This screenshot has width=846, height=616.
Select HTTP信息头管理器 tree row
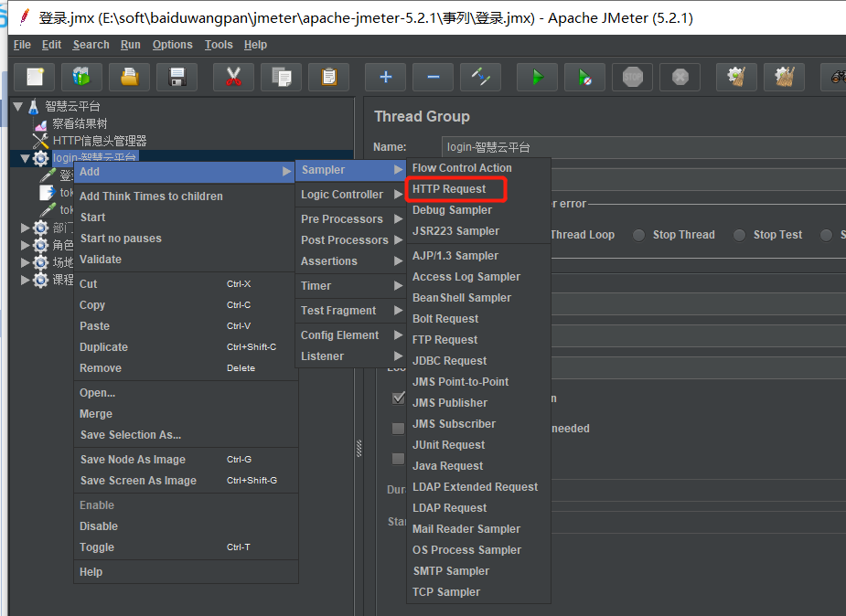coord(100,141)
